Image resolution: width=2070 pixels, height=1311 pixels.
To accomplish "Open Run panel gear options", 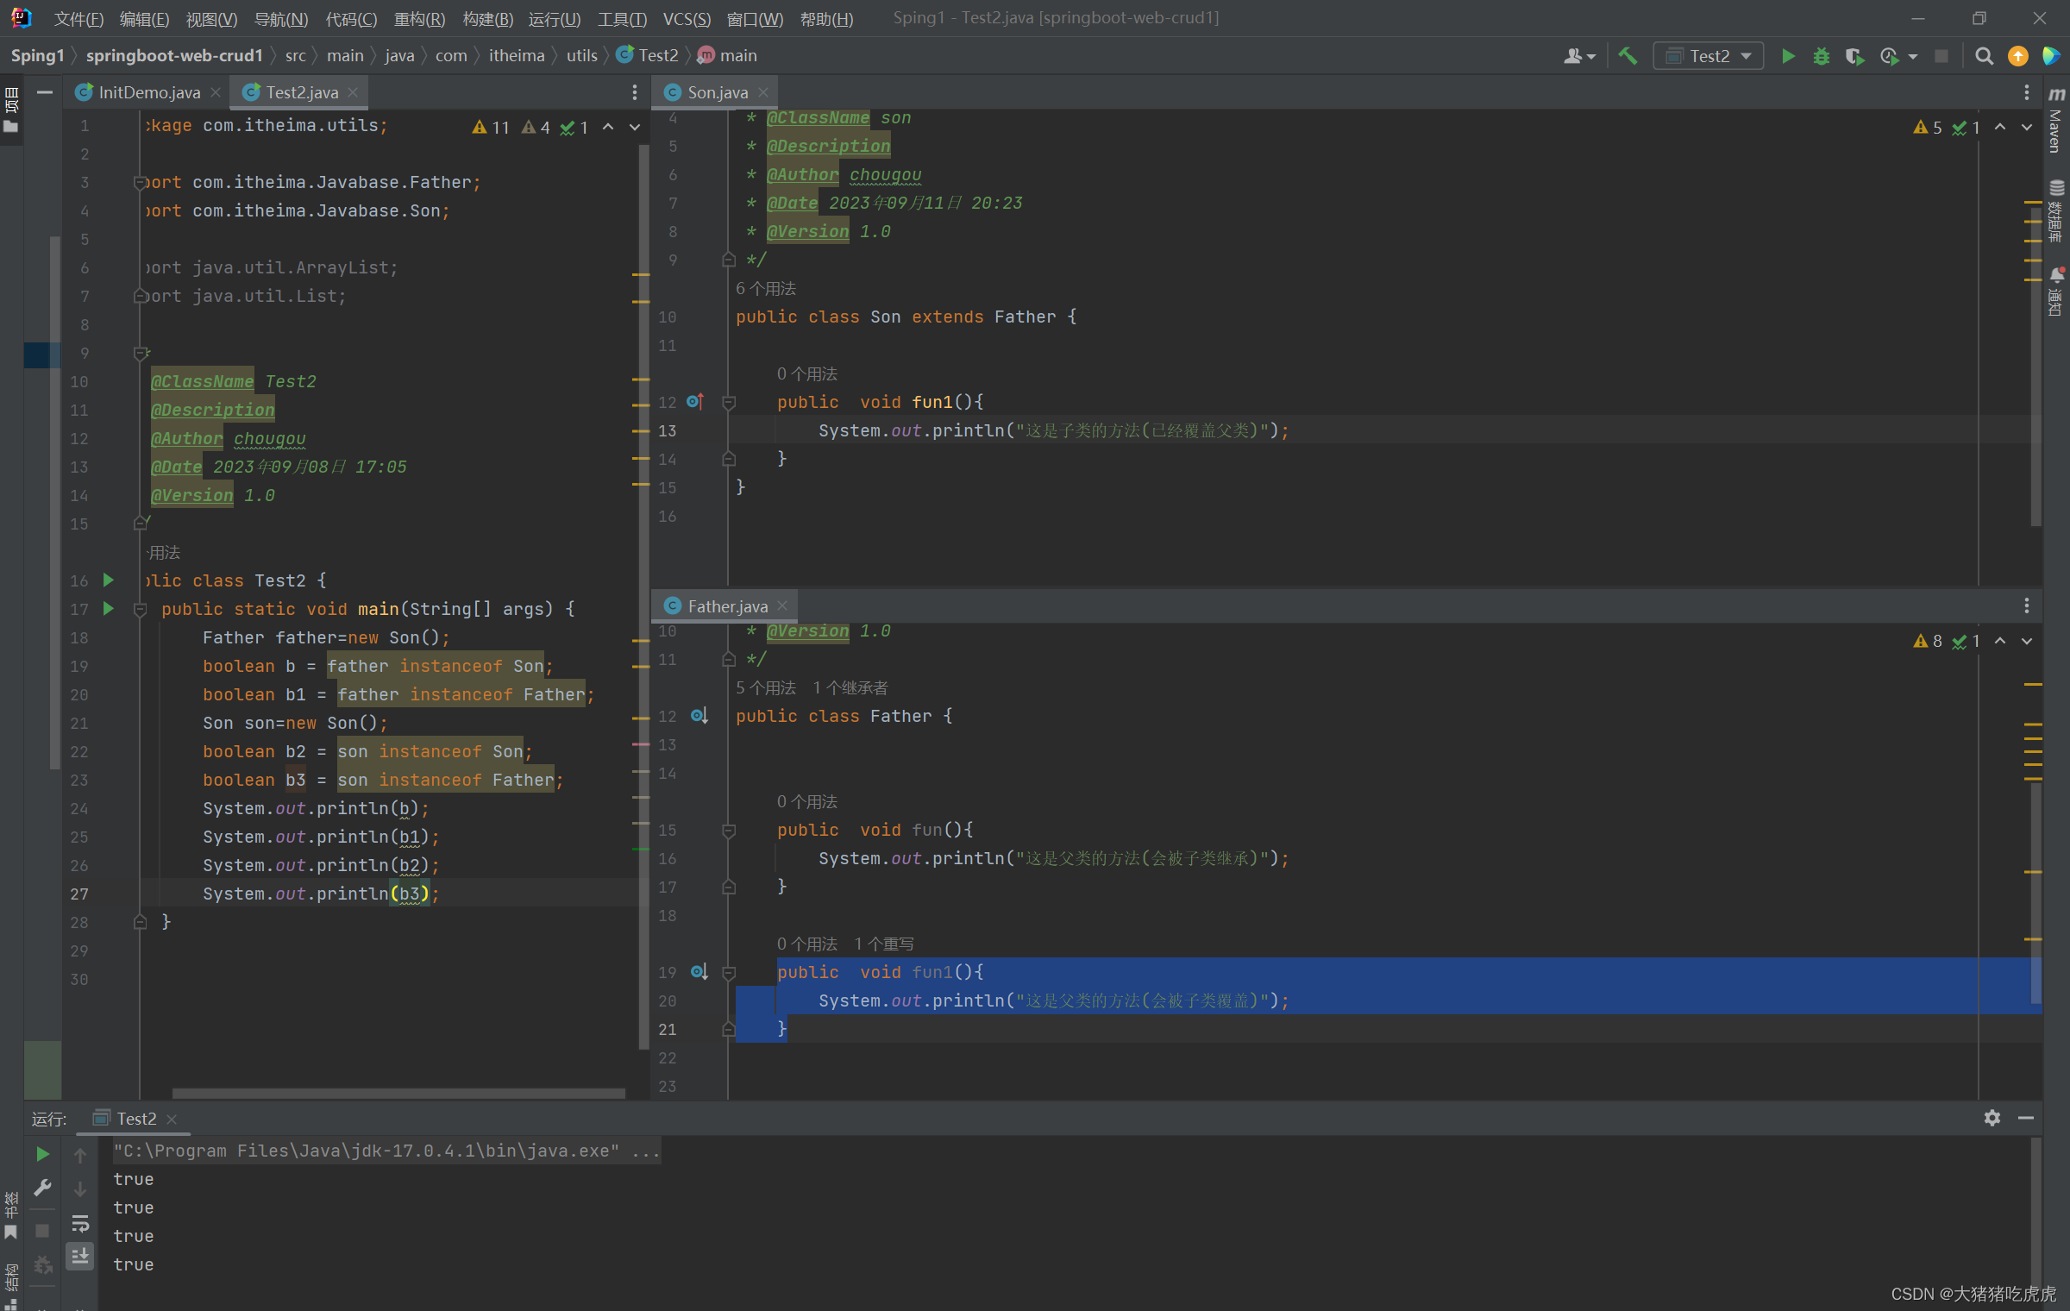I will (x=1992, y=1118).
